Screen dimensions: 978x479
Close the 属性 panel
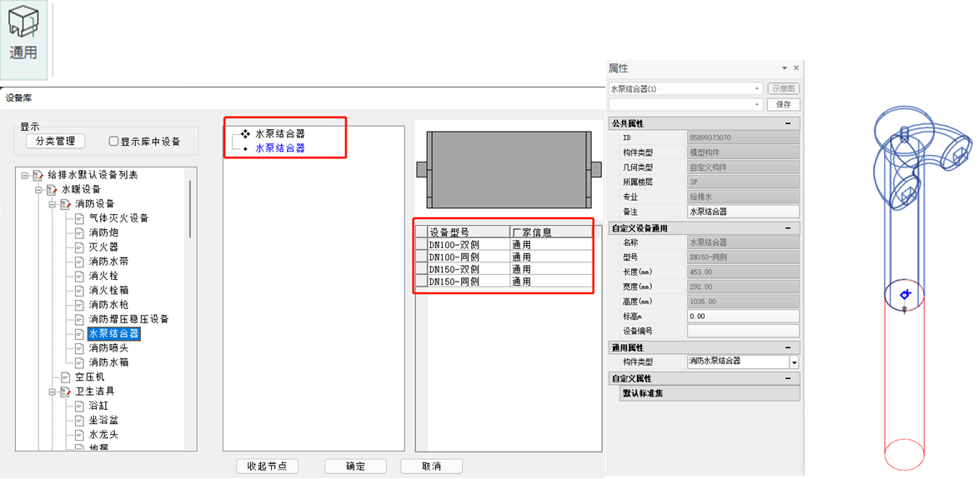click(x=796, y=68)
